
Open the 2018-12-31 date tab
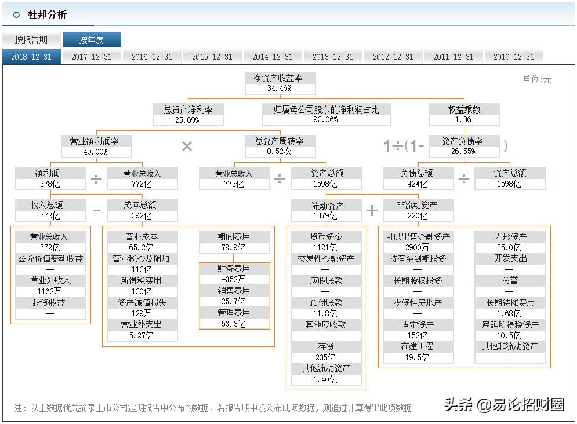[x=31, y=57]
